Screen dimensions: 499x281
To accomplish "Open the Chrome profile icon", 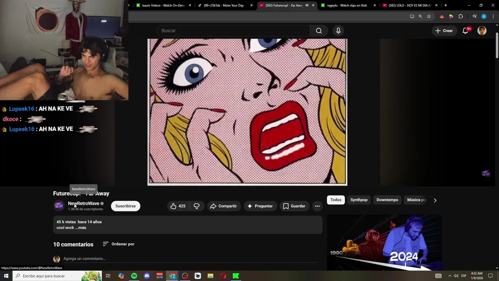I will 484,16.
